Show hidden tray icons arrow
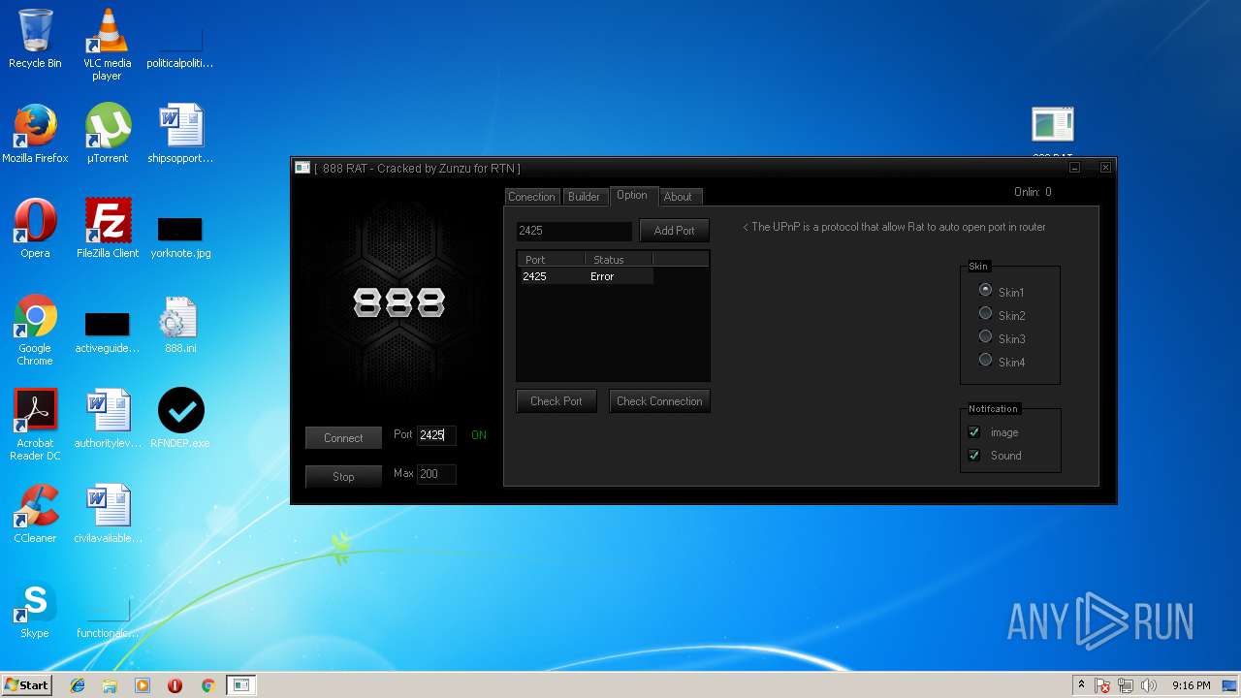The image size is (1241, 698). tap(1081, 684)
